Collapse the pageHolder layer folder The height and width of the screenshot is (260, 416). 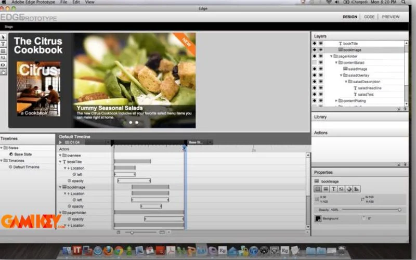pyautogui.click(x=331, y=56)
